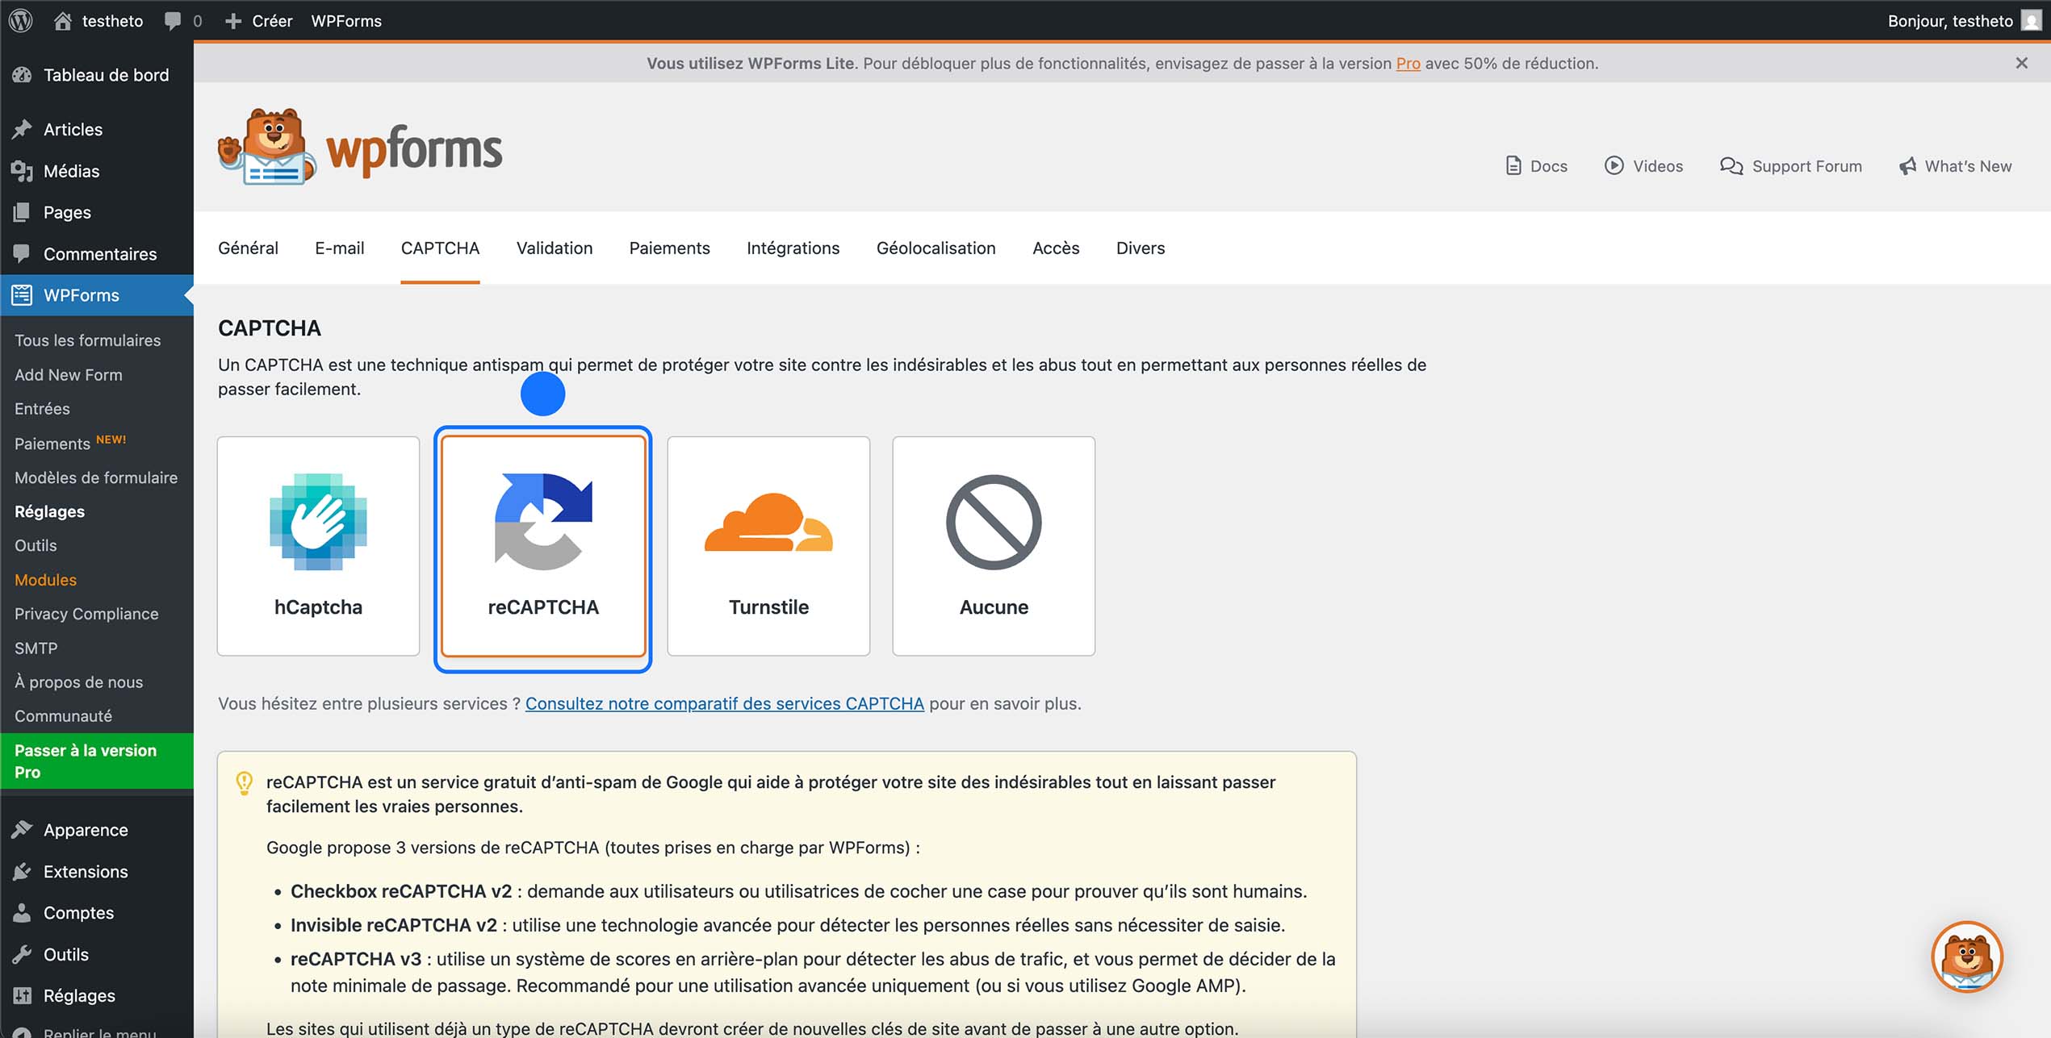Viewport: 2051px width, 1038px height.
Task: Click the WordPress logo in the admin bar
Action: pyautogui.click(x=20, y=20)
